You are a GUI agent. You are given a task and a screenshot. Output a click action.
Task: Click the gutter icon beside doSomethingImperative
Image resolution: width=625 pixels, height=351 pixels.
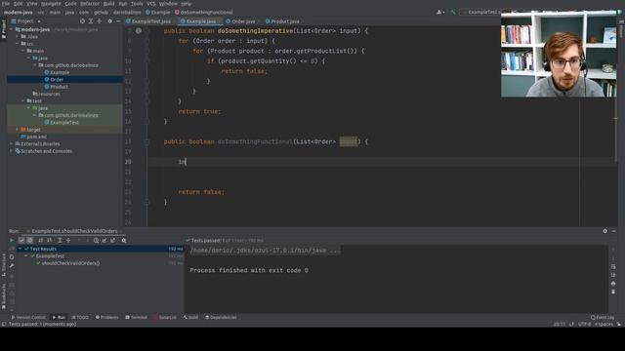pyautogui.click(x=139, y=30)
